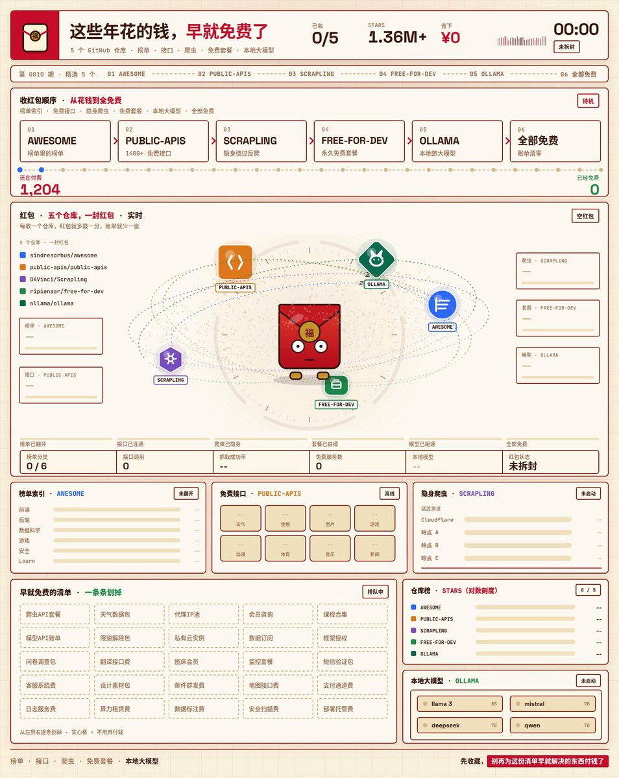Viewport: 619px width, 778px height.
Task: Click the 游戏 API tile
Action: pos(374,519)
